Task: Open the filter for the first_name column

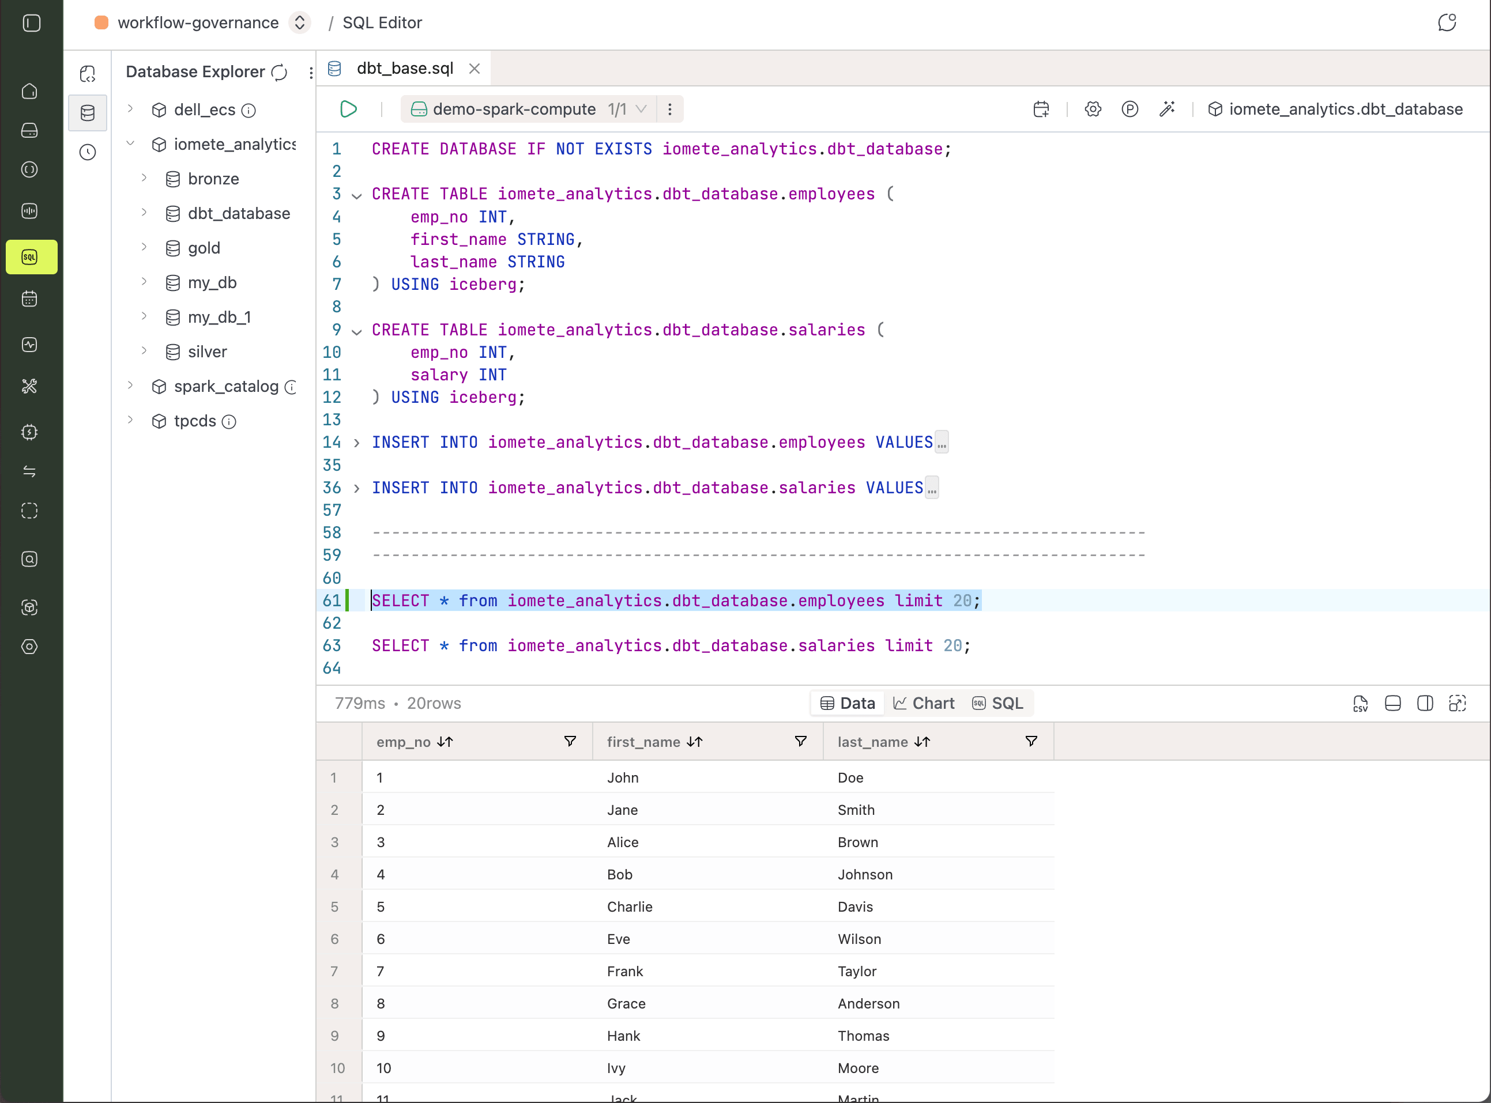Action: click(800, 741)
